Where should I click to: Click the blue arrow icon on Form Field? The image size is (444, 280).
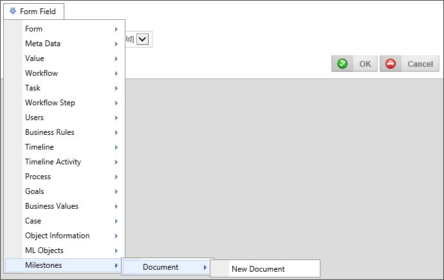tap(13, 11)
